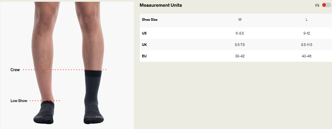Select the L size column header
Image resolution: width=332 pixels, height=129 pixels.
coord(307,20)
